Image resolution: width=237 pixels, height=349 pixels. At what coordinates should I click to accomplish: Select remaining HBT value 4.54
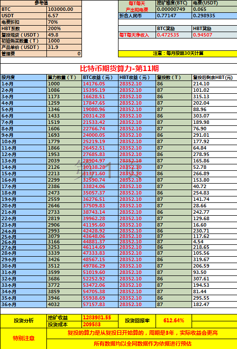coord(214,242)
